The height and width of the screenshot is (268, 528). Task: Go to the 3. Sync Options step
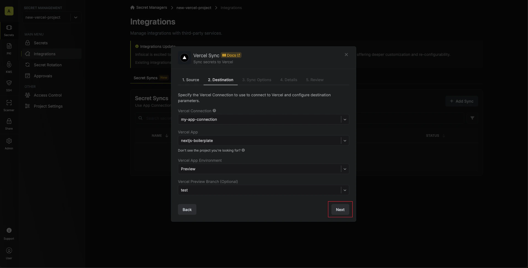(x=257, y=80)
